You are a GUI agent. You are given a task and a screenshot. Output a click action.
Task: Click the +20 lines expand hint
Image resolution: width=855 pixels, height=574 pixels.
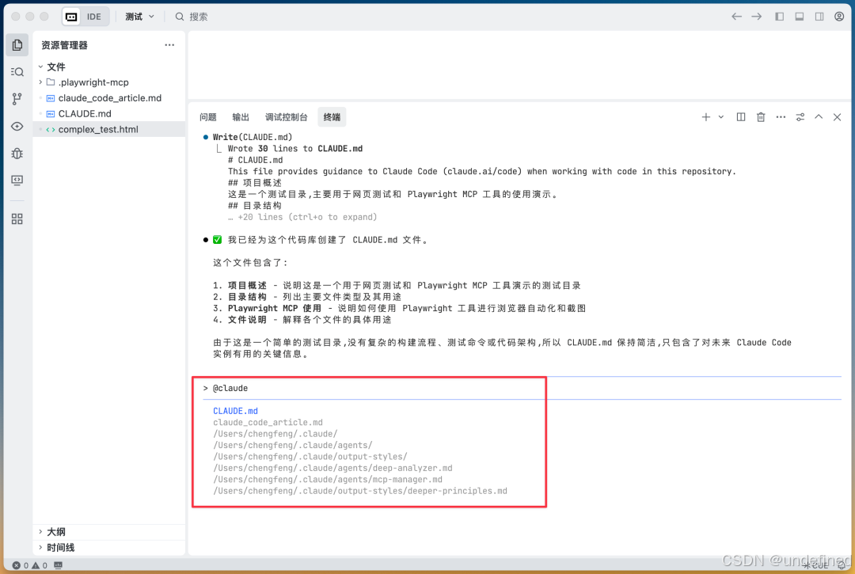click(x=302, y=217)
